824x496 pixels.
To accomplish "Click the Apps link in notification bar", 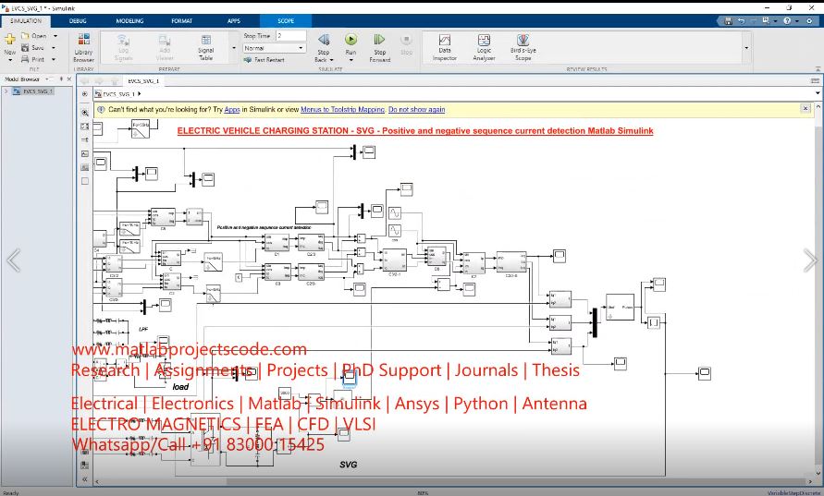I will (x=231, y=109).
